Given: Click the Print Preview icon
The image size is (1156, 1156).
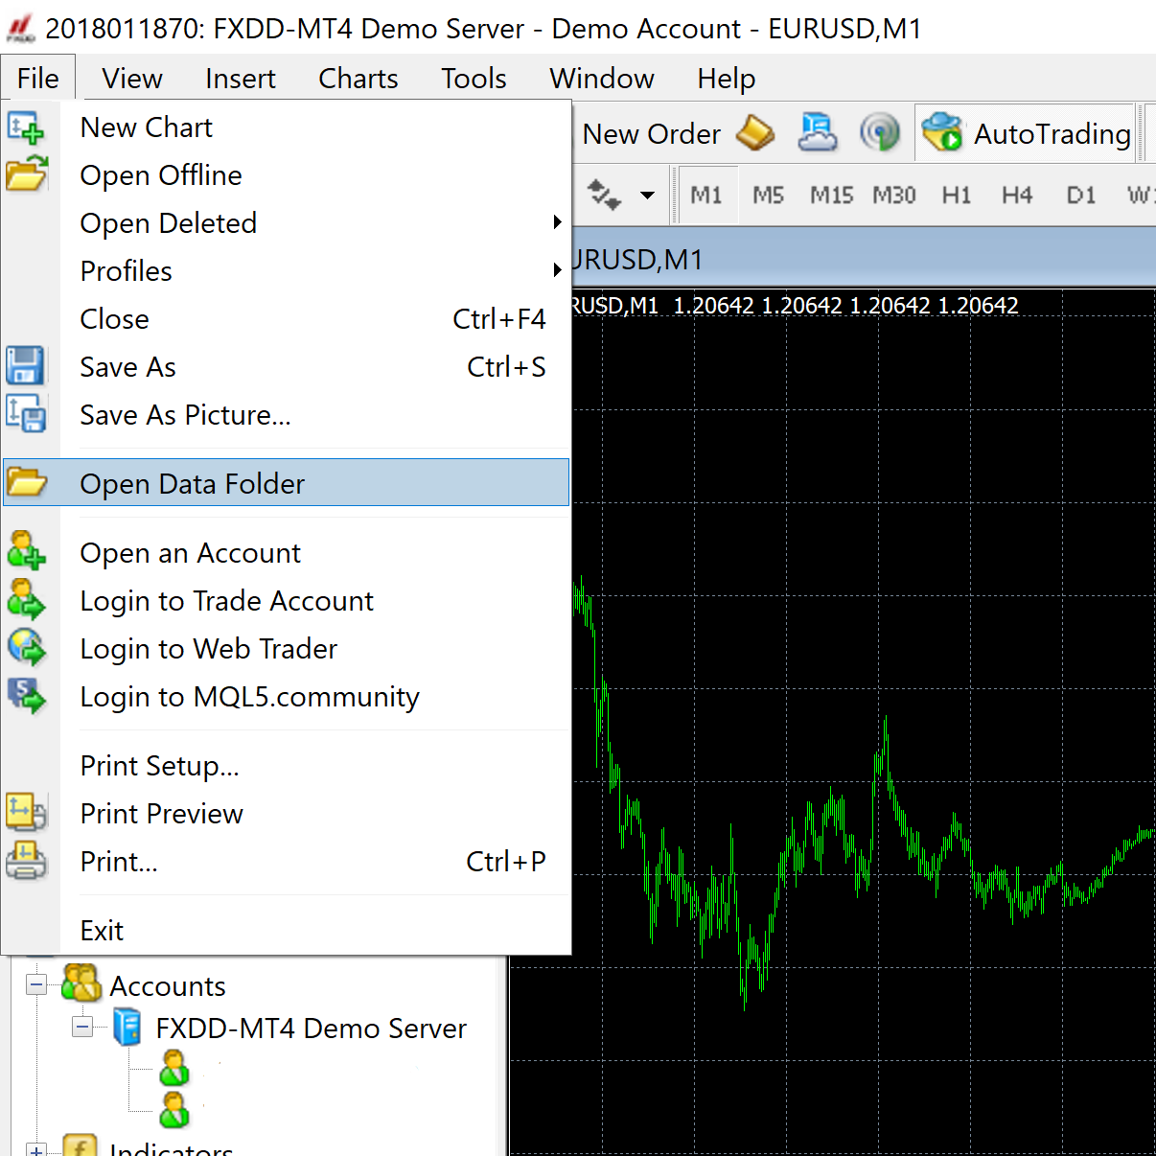Looking at the screenshot, I should click(x=26, y=812).
